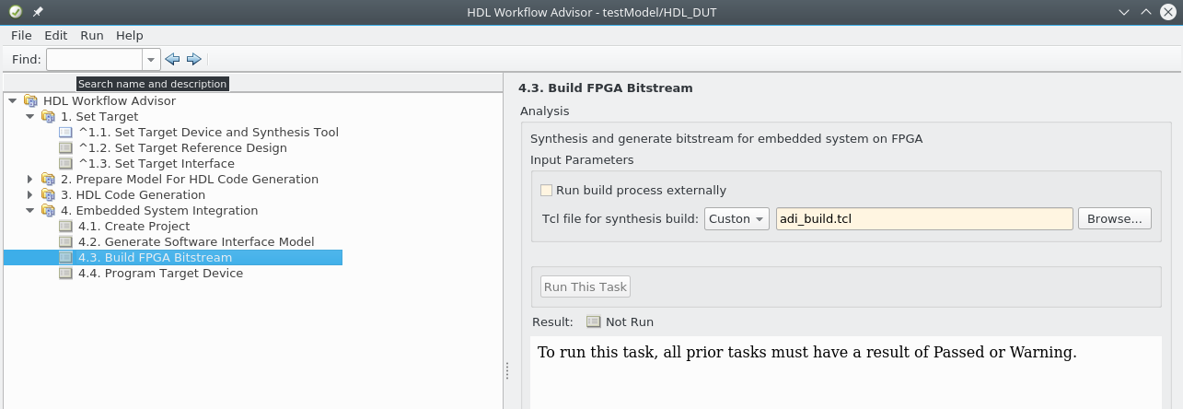Viewport: 1183px width, 409px height.
Task: Click the HDL Workflow Advisor root folder icon
Action: pos(30,100)
